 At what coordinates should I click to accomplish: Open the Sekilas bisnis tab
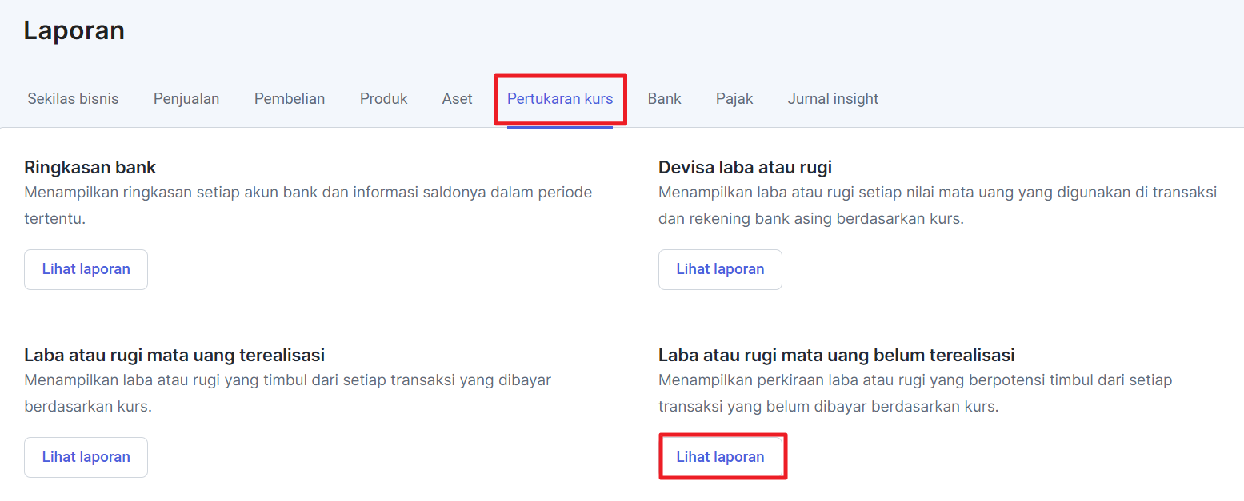tap(73, 99)
